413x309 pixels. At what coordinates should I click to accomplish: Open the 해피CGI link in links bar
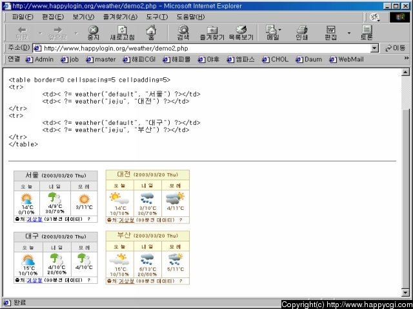click(139, 60)
